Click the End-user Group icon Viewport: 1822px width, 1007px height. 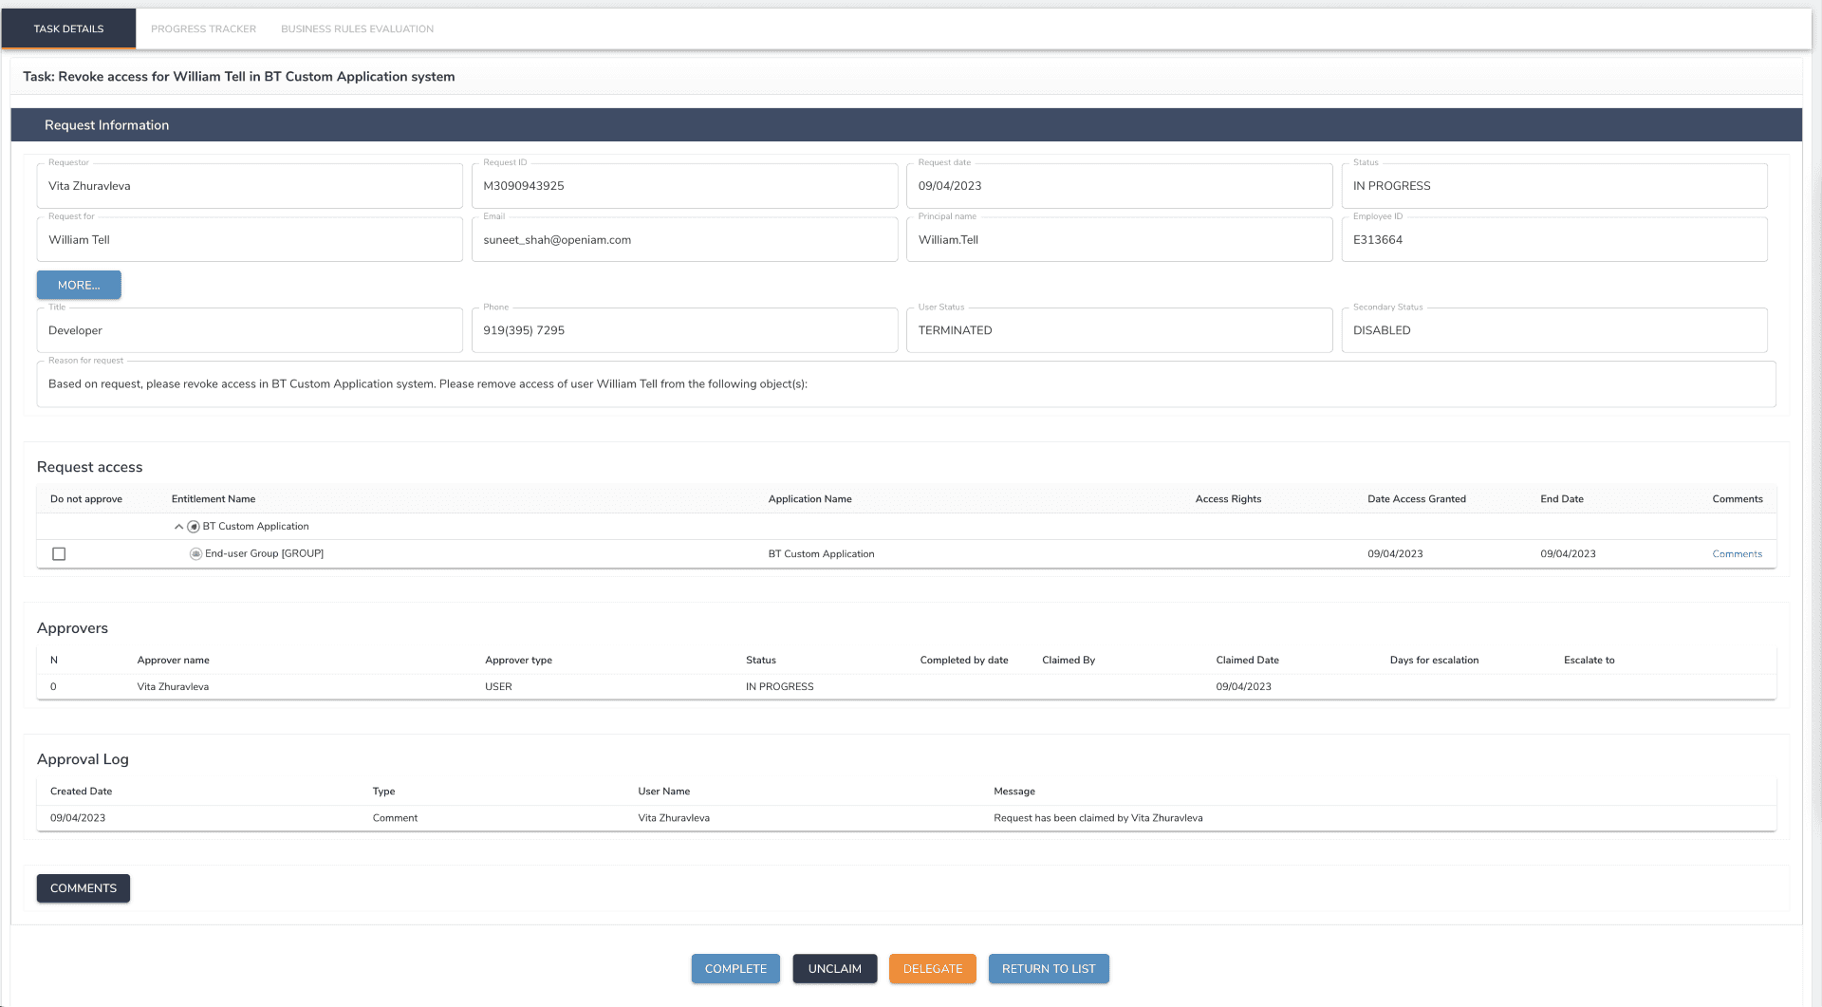point(195,554)
